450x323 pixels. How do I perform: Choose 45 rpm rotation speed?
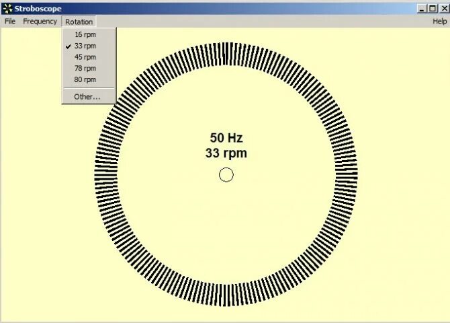point(89,57)
